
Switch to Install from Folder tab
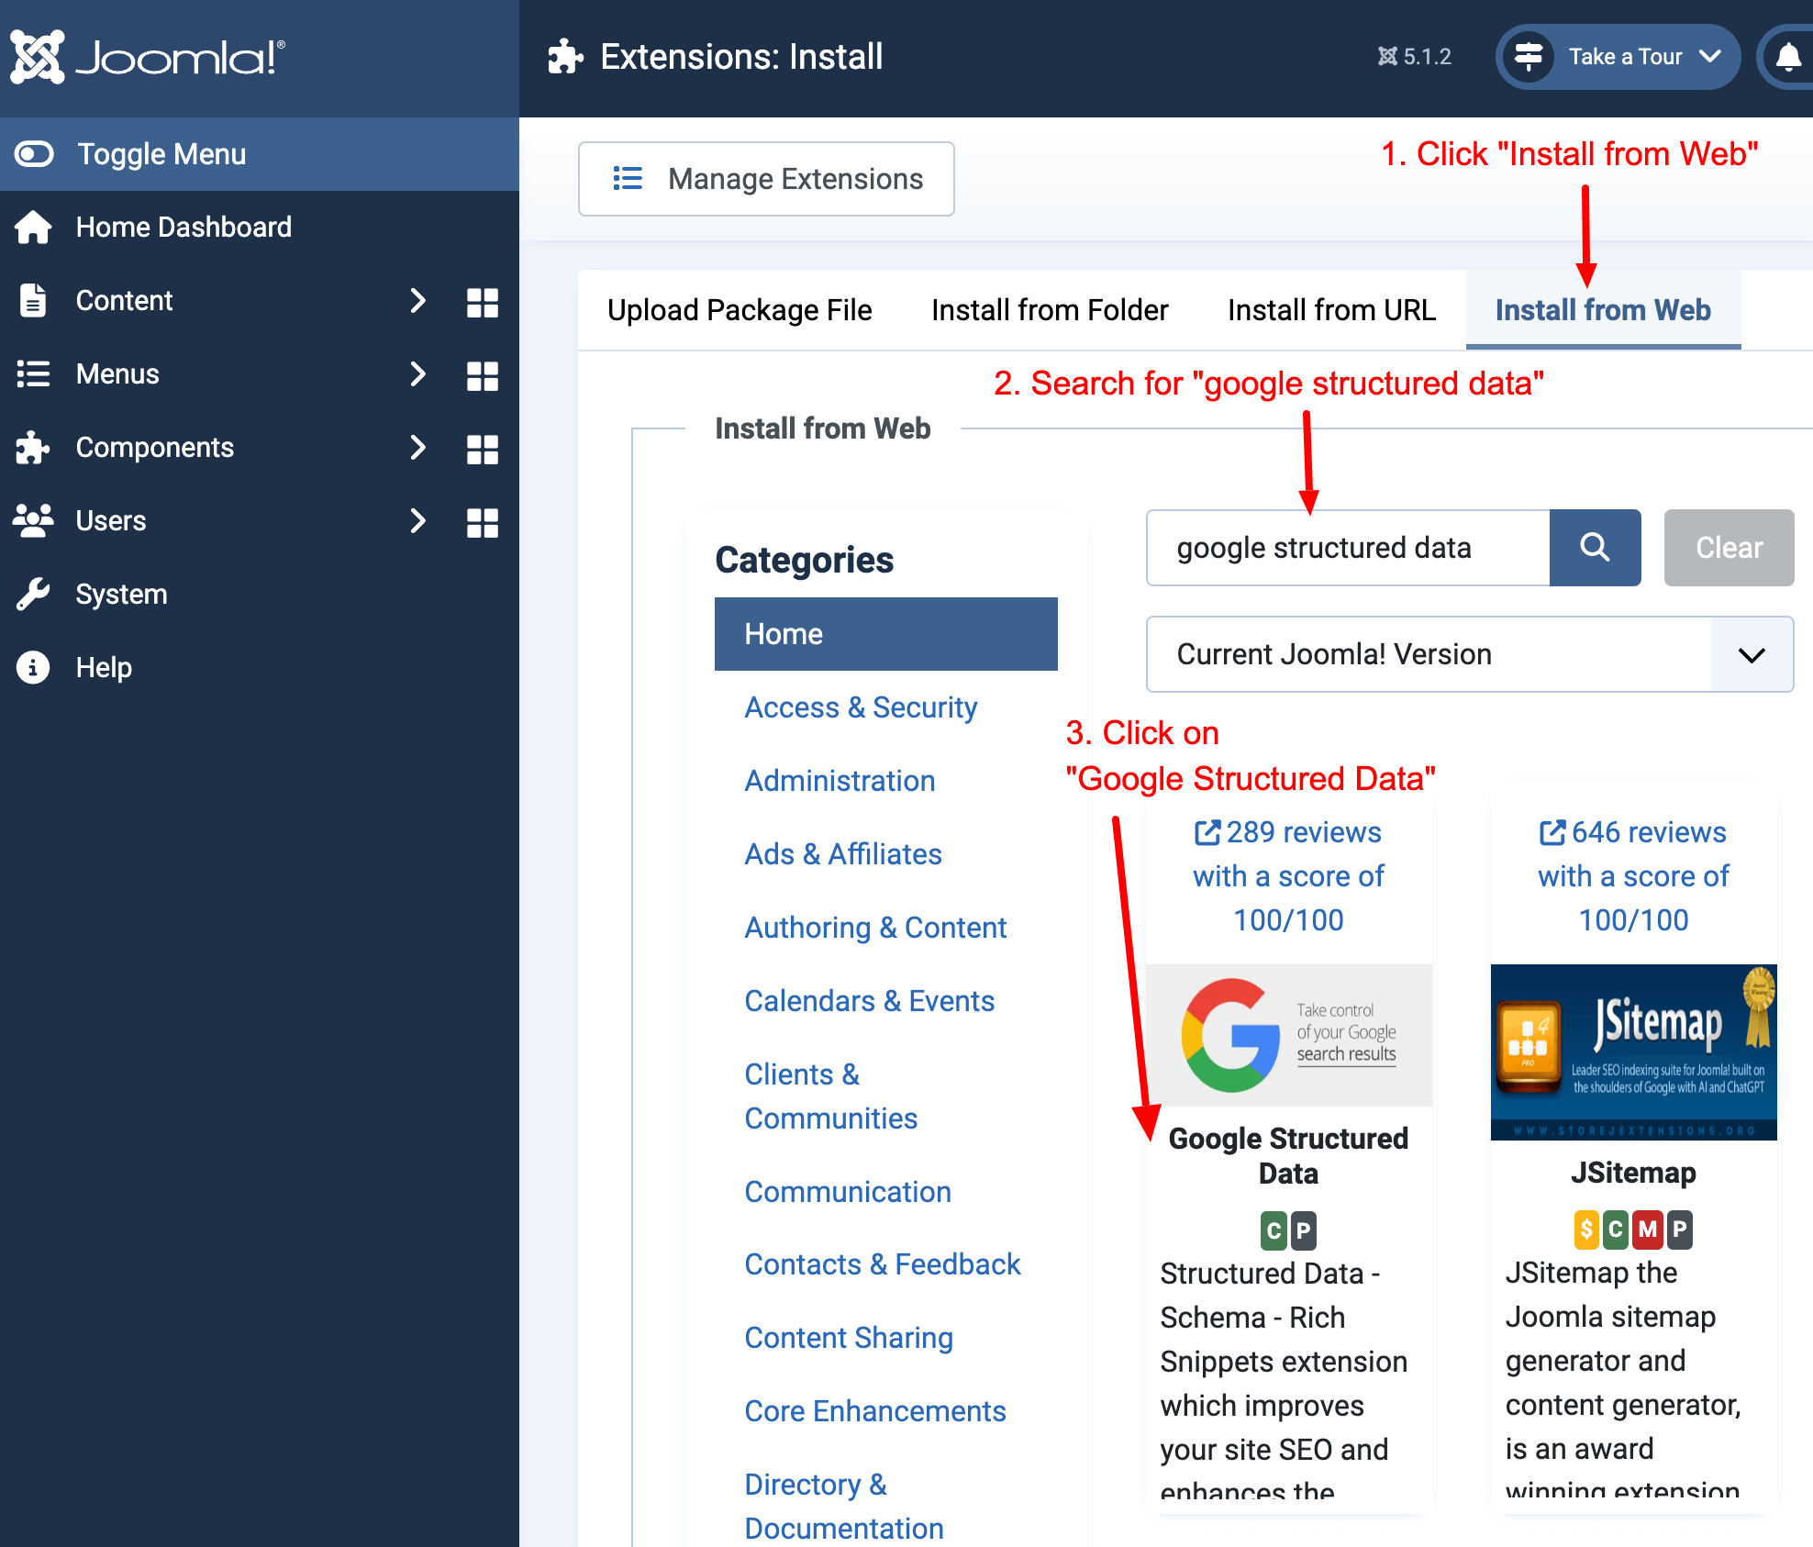coord(1050,310)
